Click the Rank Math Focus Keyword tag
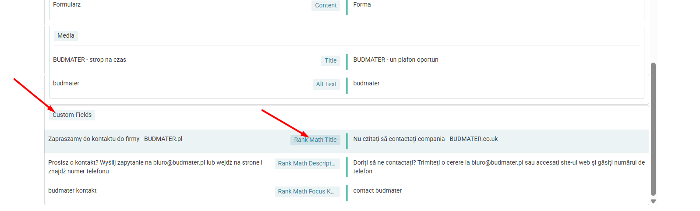This screenshot has width=700, height=211. (x=307, y=191)
